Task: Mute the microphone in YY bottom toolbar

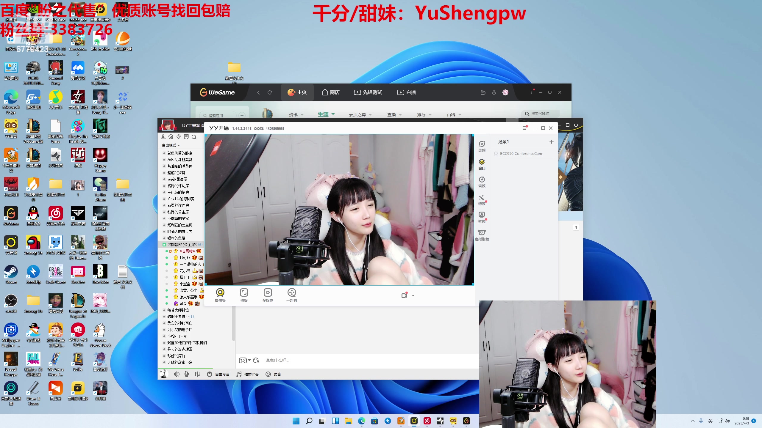Action: [187, 374]
